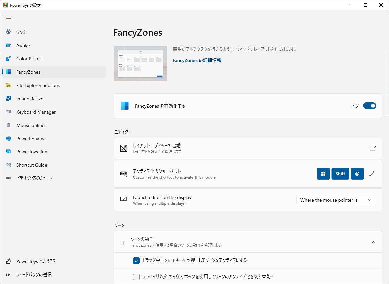This screenshot has width=389, height=284.
Task: Click the Awake coffee cup icon
Action: [x=8, y=45]
